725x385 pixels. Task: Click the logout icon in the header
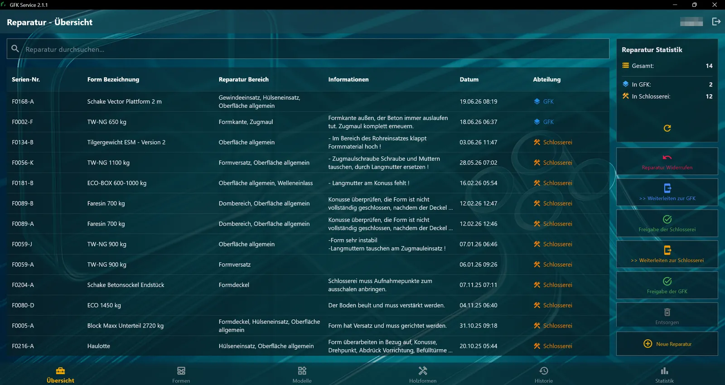click(x=716, y=22)
